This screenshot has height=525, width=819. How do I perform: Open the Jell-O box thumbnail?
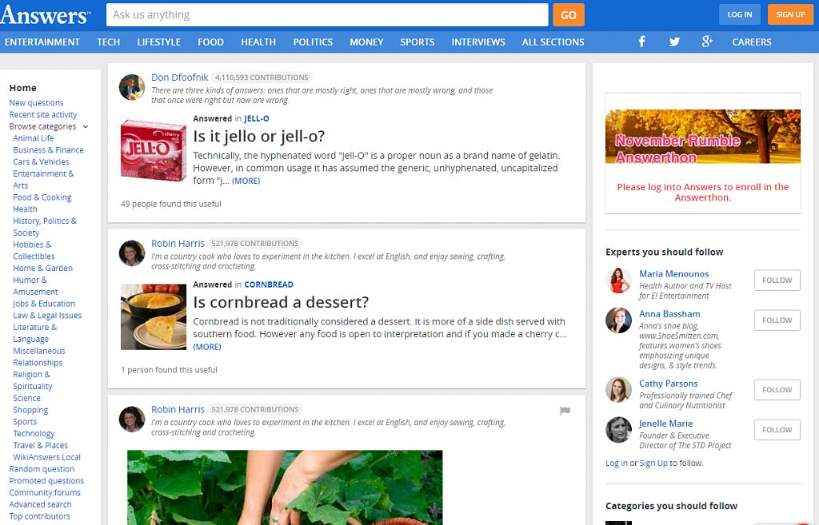tap(154, 150)
